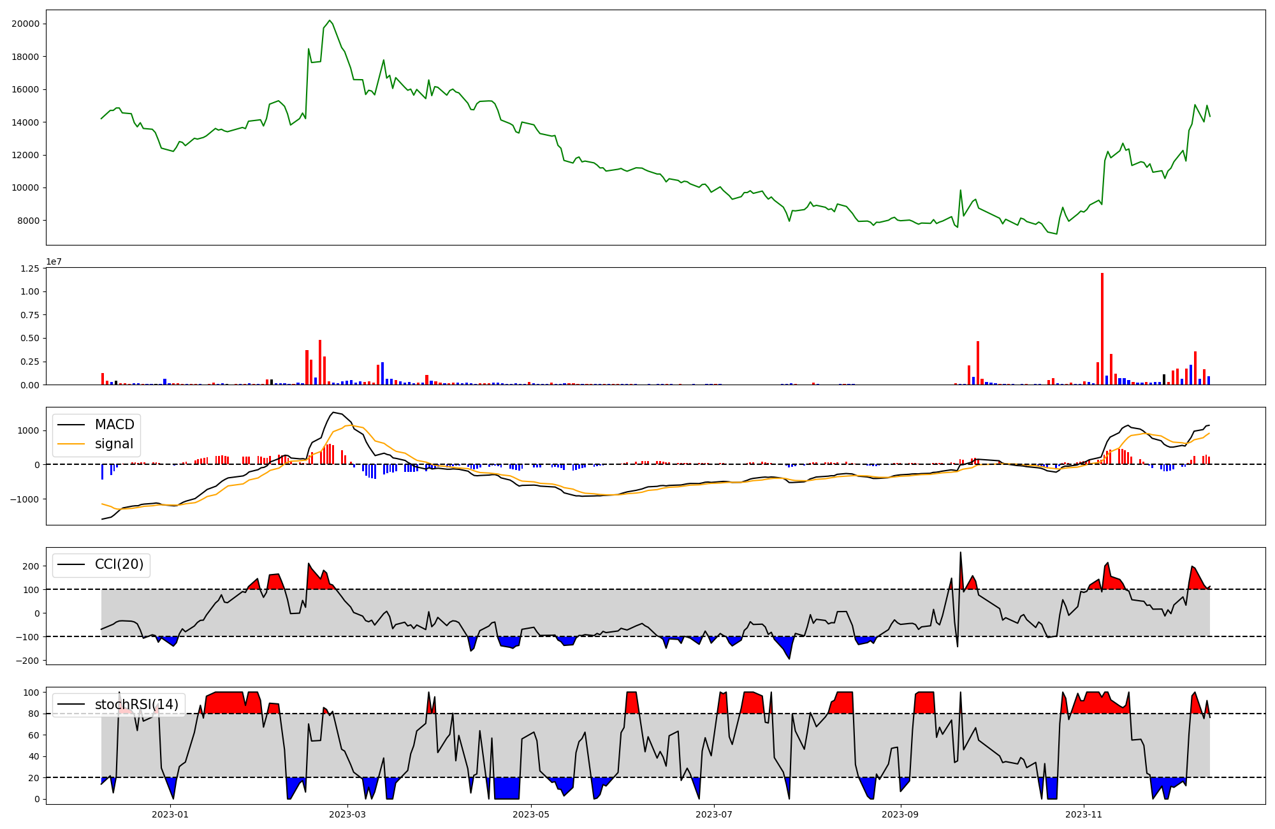Select the 2023-05 x-axis tick label

click(x=530, y=814)
